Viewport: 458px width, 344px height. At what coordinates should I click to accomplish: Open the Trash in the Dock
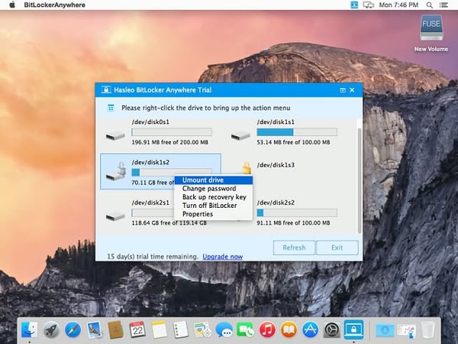coord(428,330)
